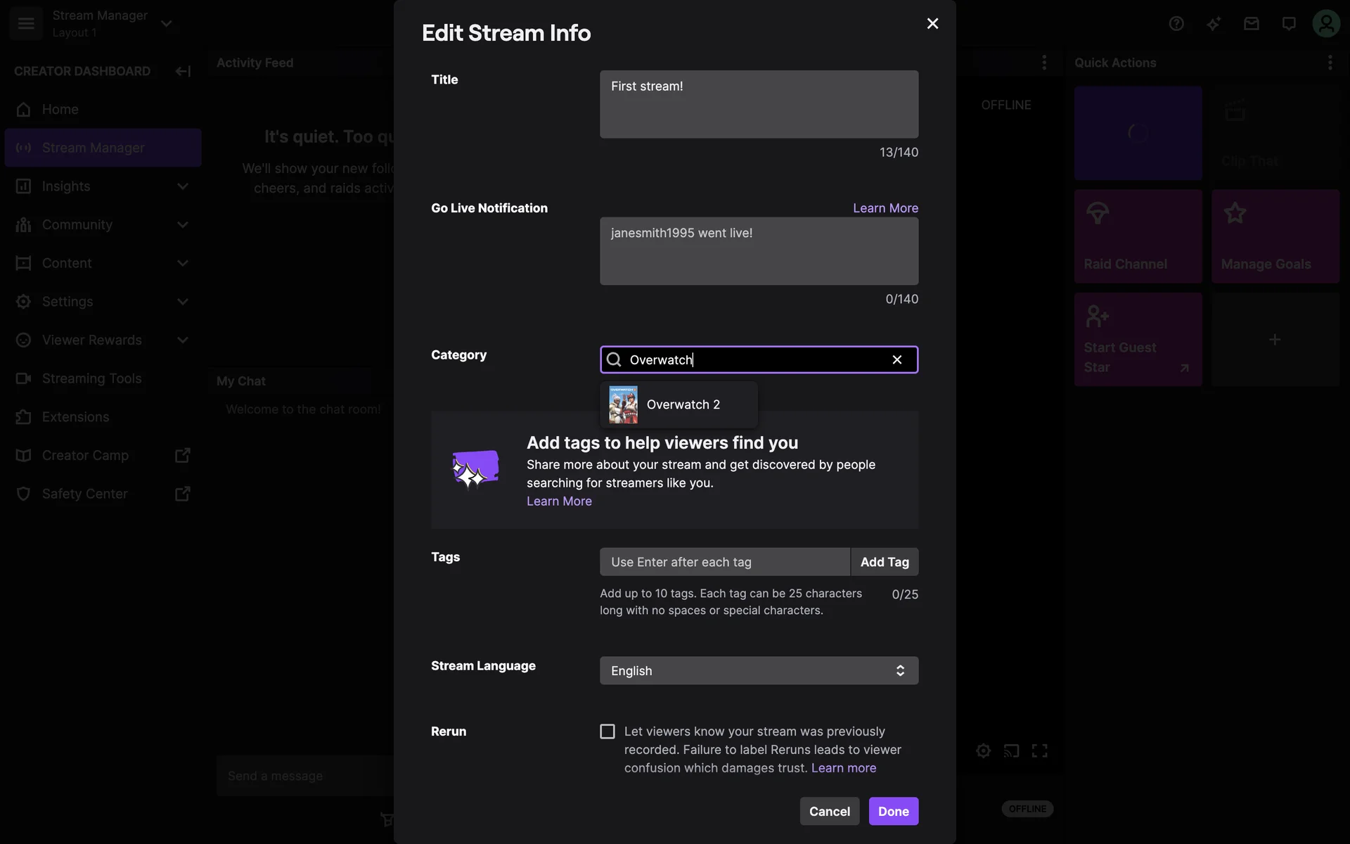Open Streaming Tools in sidebar
This screenshot has width=1350, height=844.
[x=91, y=378]
